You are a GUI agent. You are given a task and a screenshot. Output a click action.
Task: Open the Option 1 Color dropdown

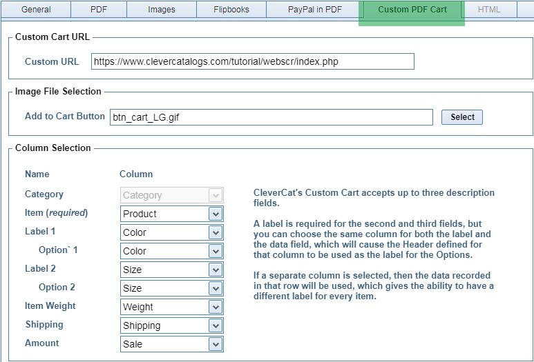171,251
